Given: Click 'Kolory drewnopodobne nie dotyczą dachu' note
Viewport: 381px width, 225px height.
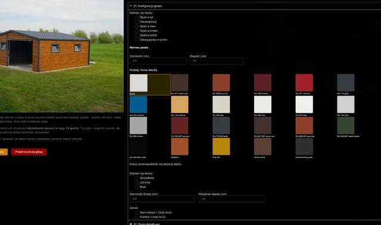Looking at the screenshot, I should pos(155,164).
